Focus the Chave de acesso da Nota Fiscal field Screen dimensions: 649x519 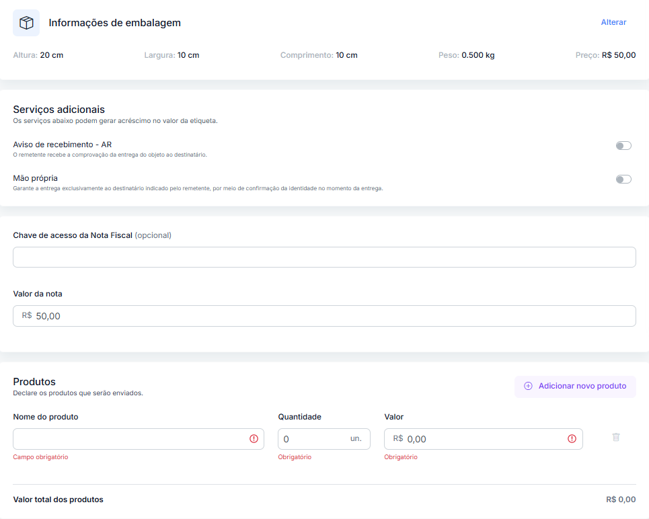324,257
